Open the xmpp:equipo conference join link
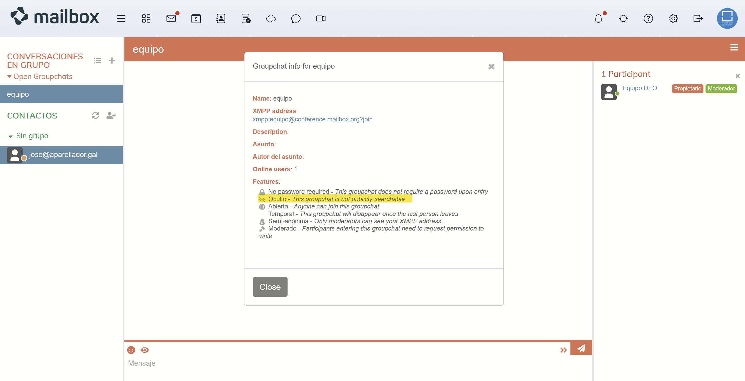The width and height of the screenshot is (745, 381). tap(312, 119)
